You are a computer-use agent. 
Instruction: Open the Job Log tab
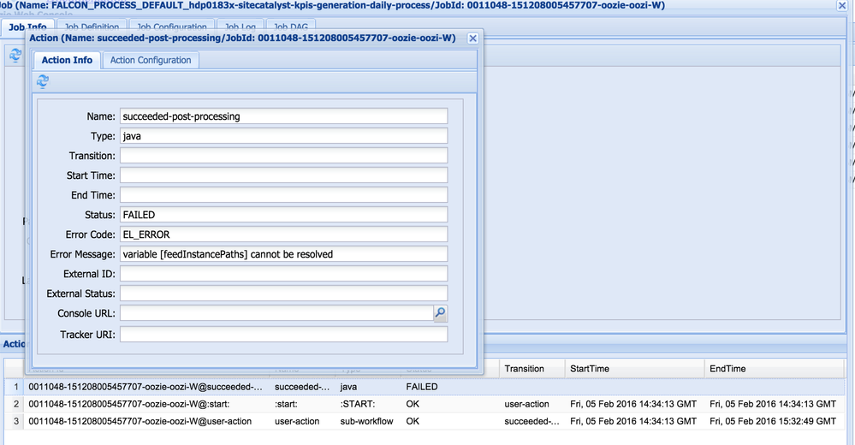240,27
